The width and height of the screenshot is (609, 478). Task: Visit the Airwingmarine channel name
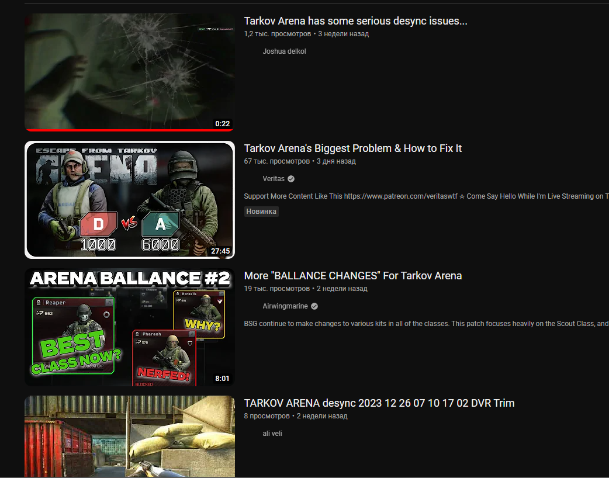(285, 306)
